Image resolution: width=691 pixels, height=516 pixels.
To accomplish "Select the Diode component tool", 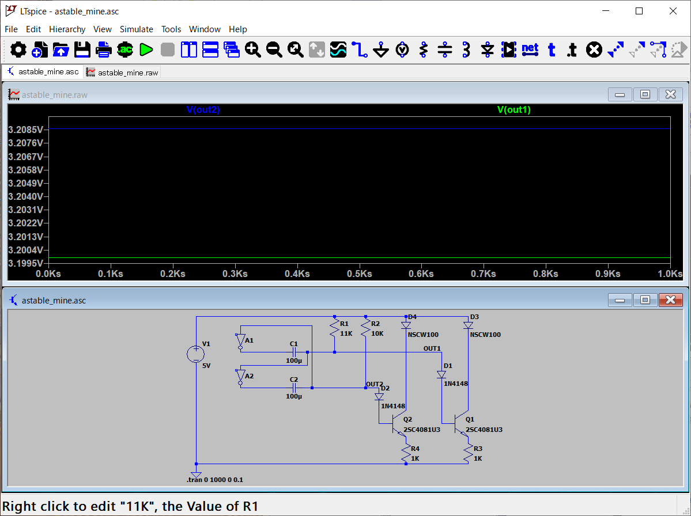I will coord(488,50).
